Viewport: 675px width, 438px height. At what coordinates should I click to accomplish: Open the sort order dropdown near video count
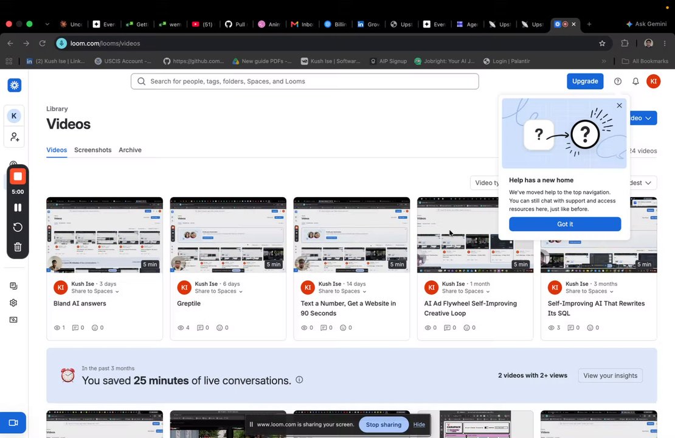click(642, 183)
